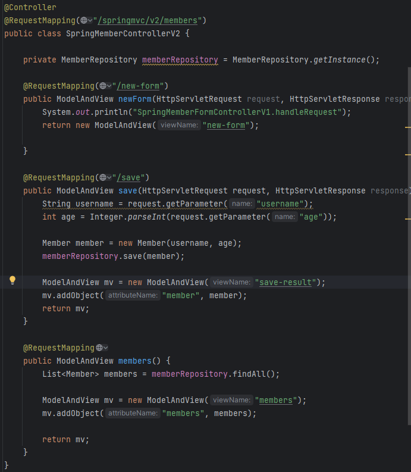Click the SpringMemberControllerV2 class name

coord(123,34)
